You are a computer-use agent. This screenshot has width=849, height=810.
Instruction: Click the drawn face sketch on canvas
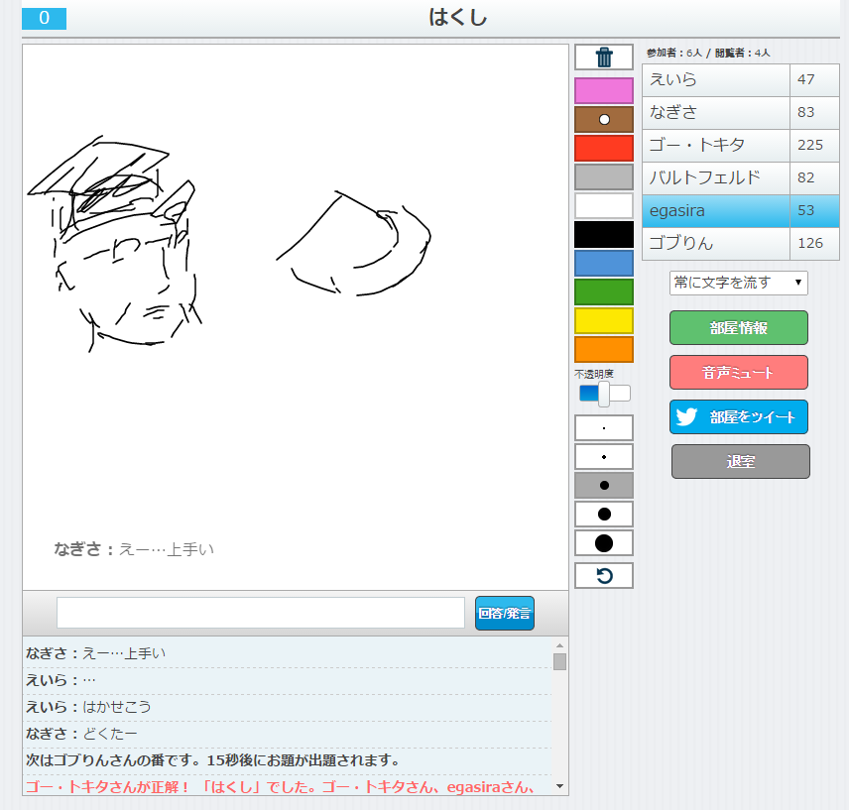[115, 244]
